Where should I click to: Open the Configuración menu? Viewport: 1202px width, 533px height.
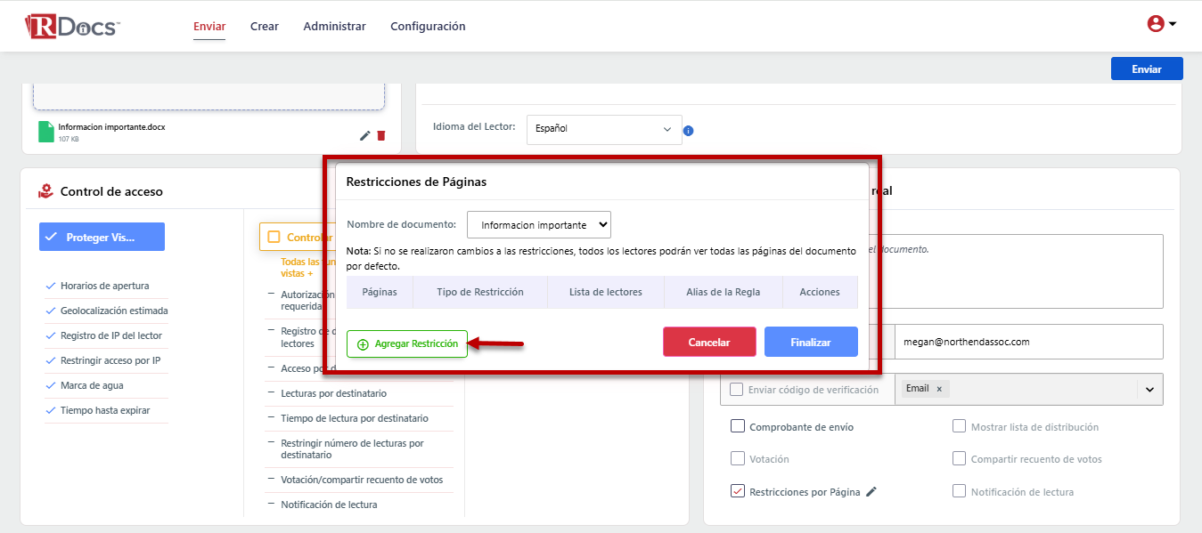click(x=428, y=27)
